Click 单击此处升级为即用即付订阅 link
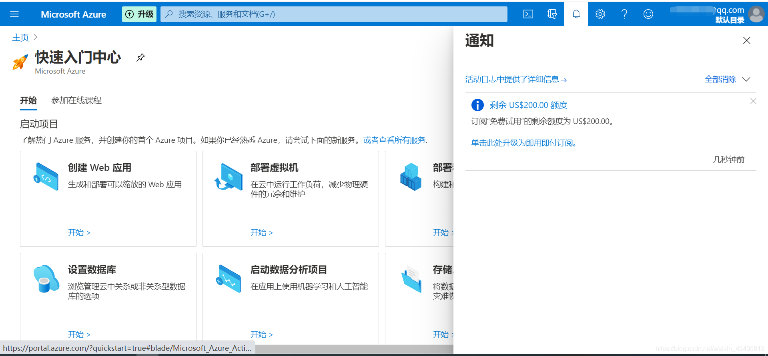Image resolution: width=768 pixels, height=356 pixels. click(525, 143)
